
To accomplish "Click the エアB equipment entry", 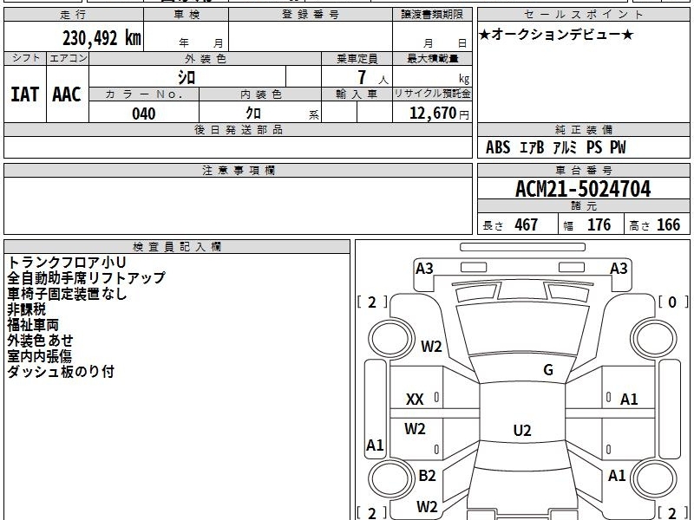I will pos(532,147).
